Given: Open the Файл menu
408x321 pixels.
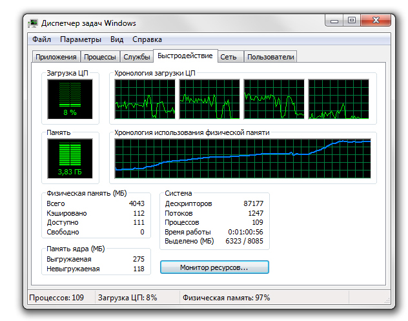Looking at the screenshot, I should point(41,39).
